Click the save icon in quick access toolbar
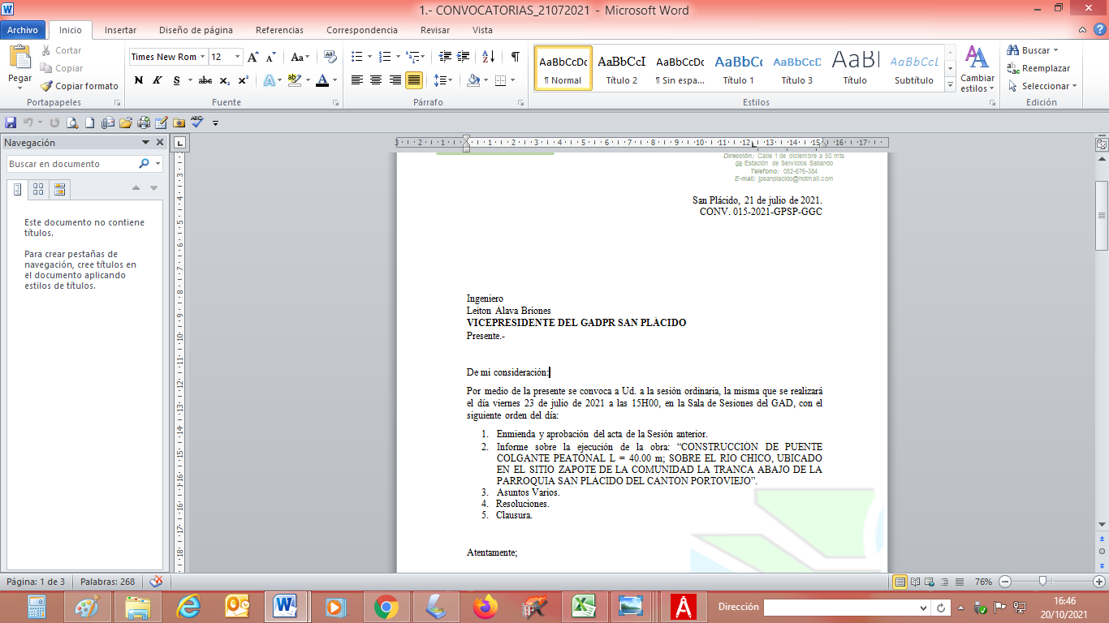The height and width of the screenshot is (623, 1109). click(11, 123)
